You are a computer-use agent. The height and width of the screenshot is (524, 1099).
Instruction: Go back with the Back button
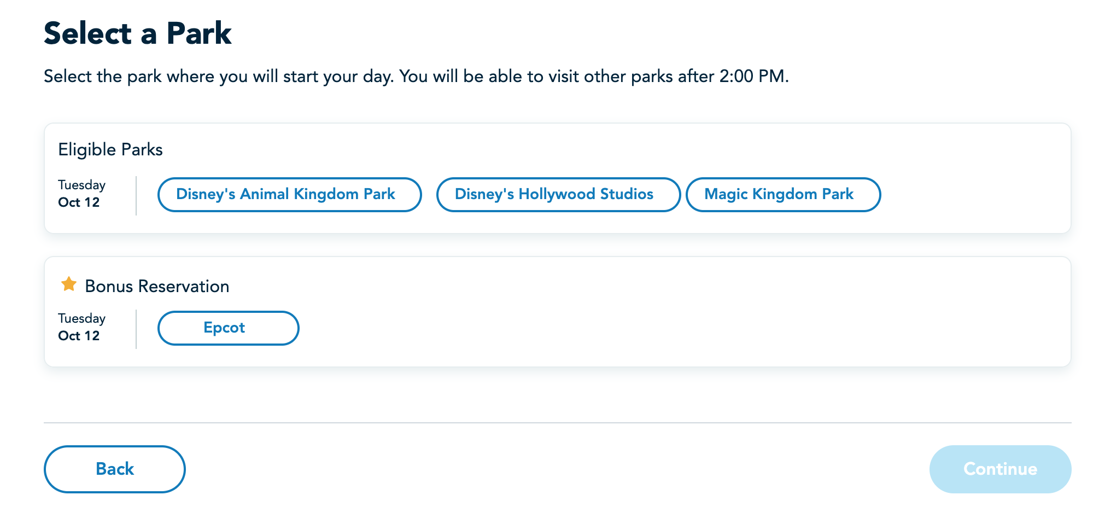[114, 469]
